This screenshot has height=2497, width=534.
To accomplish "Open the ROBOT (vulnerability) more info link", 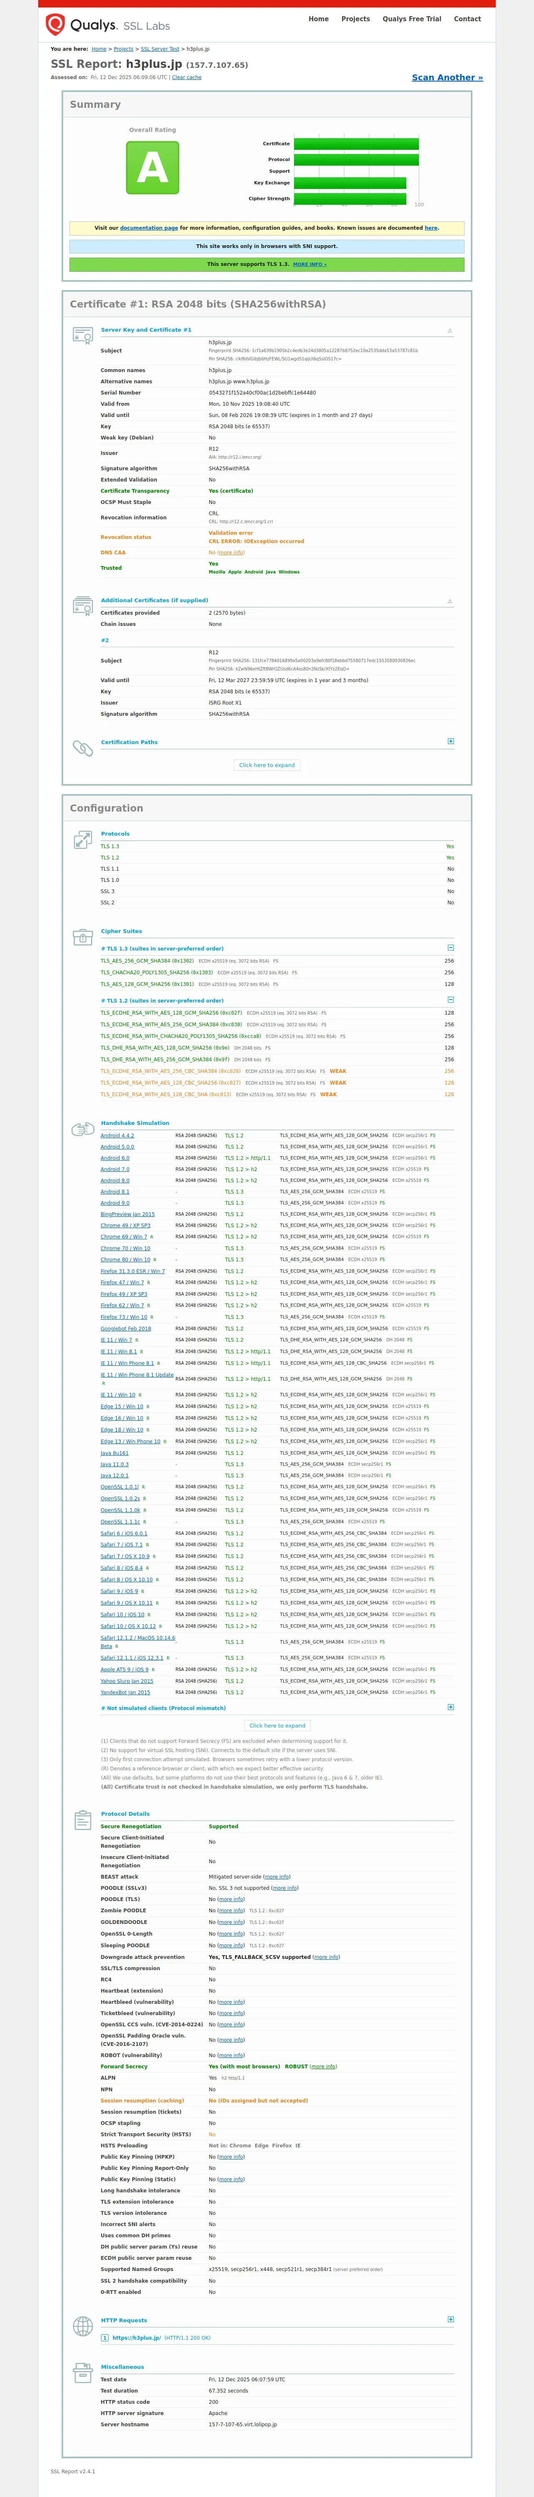I will tap(231, 2055).
